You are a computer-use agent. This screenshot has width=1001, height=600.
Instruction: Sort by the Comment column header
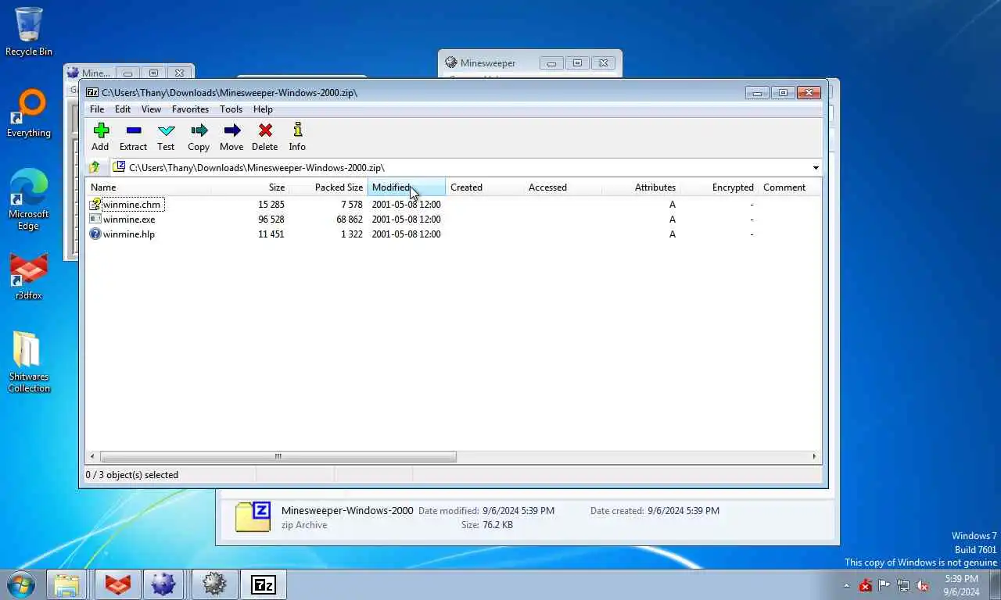(x=790, y=187)
